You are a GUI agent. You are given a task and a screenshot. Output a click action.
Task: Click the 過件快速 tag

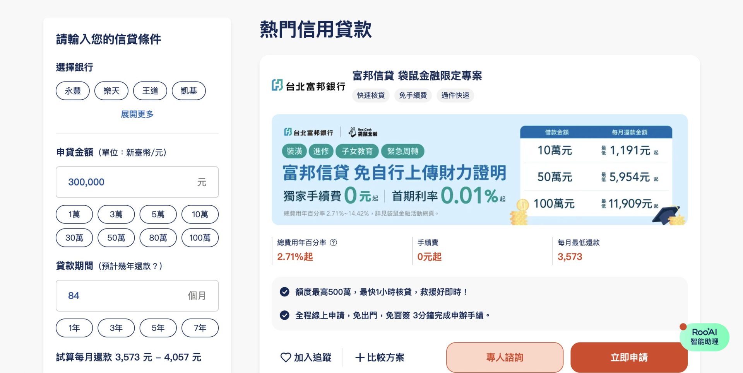(x=455, y=95)
